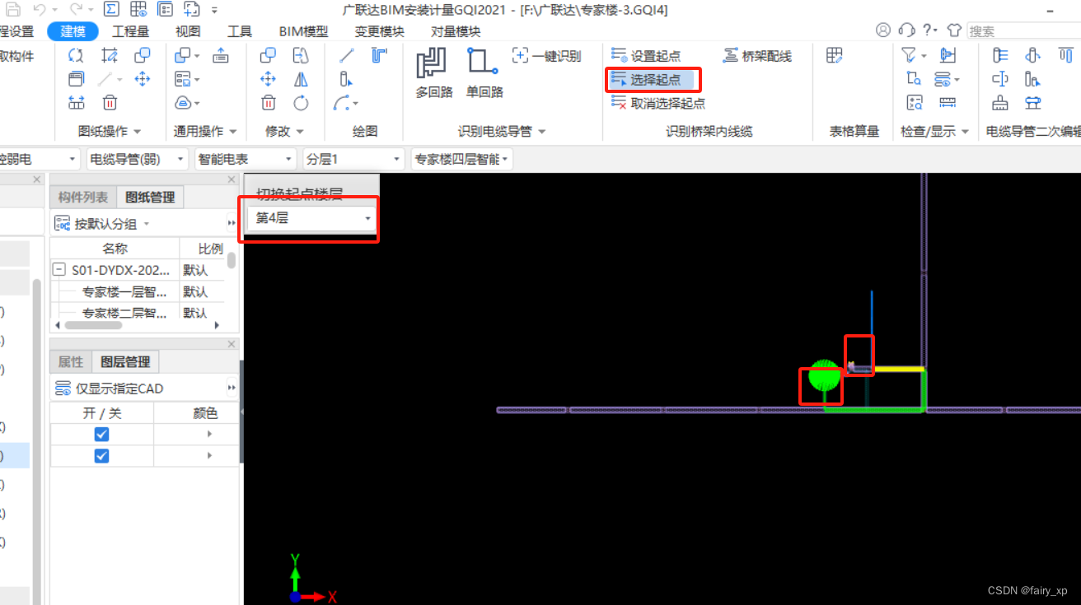Open the 变更模块 ribbon tab
Screen dimensions: 1081x605
pos(380,31)
